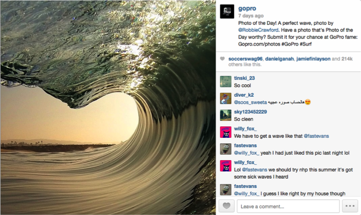
Task: Click the small gray heart likes icon
Action: pos(222,59)
